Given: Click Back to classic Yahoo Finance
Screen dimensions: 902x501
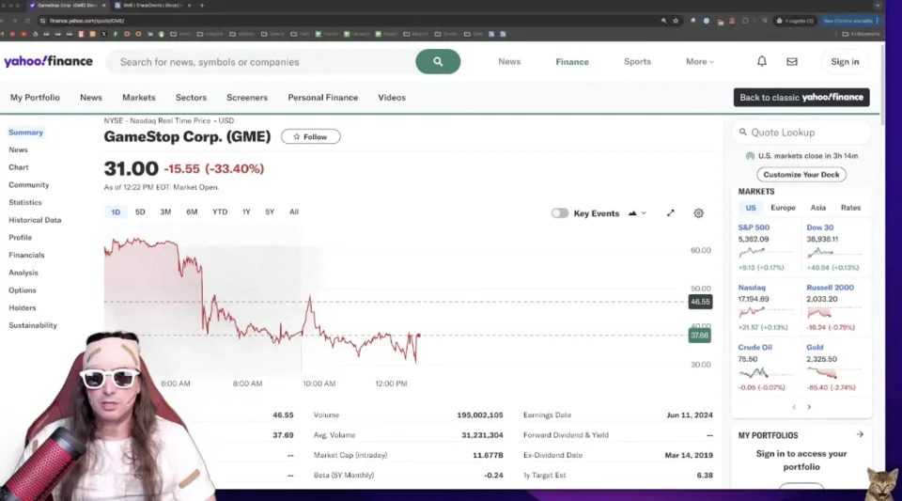Looking at the screenshot, I should click(801, 97).
